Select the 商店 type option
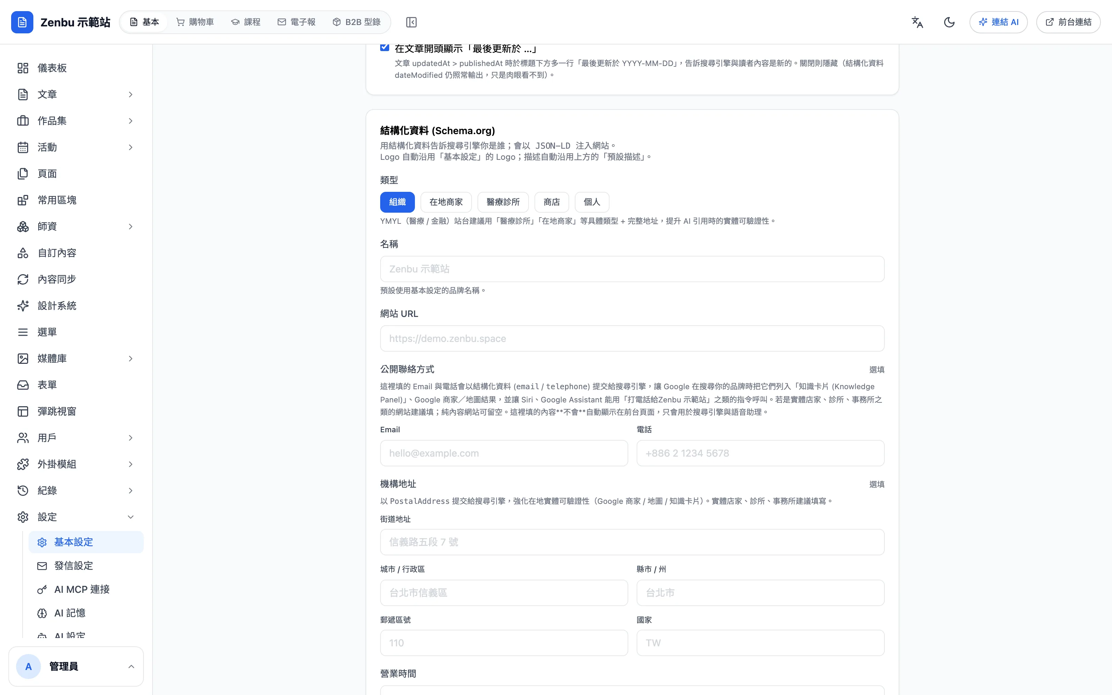This screenshot has width=1112, height=695. coord(551,202)
